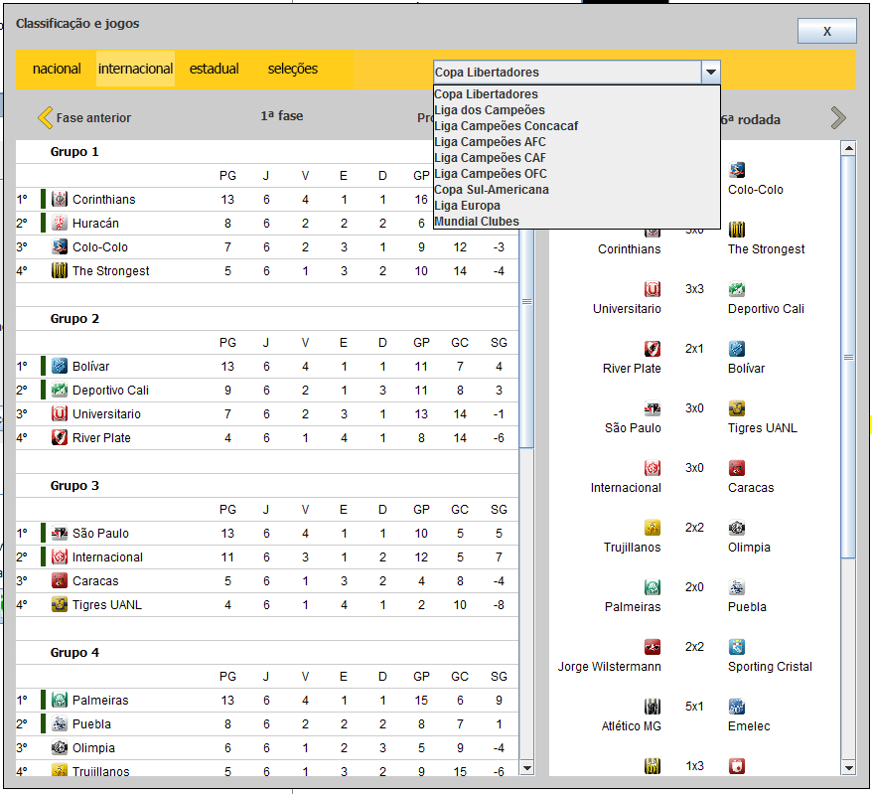Viewport: 872px width, 794px height.
Task: Click the Universitario crest in Grupo 2 table
Action: pyautogui.click(x=60, y=413)
